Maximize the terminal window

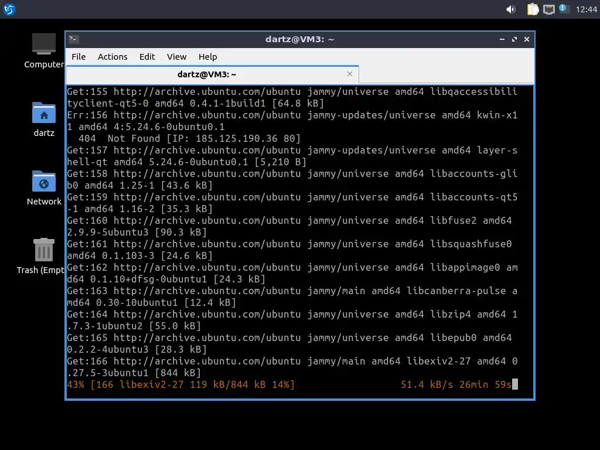click(x=514, y=39)
